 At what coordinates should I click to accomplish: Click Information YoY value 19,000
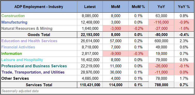[161, 54]
